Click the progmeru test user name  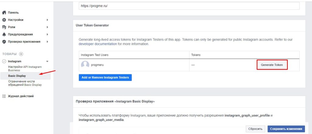[x=97, y=65]
